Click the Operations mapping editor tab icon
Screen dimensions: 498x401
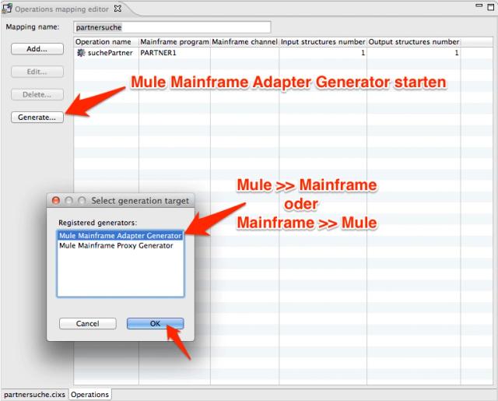[x=9, y=9]
